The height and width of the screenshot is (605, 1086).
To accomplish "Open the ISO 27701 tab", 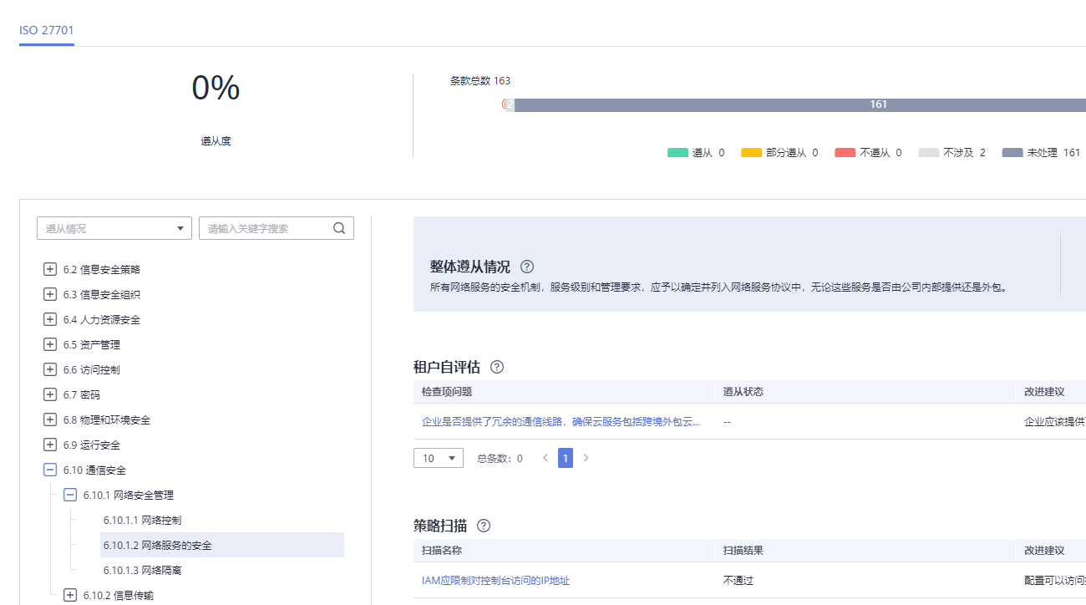I will tap(47, 30).
